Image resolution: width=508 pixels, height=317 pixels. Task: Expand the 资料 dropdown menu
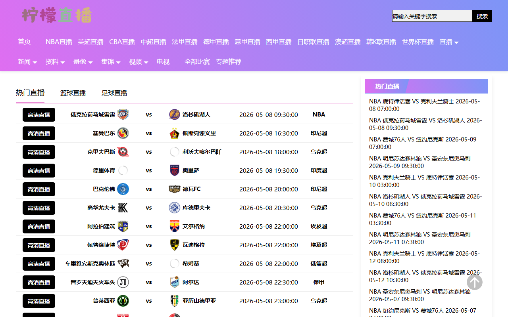click(55, 62)
